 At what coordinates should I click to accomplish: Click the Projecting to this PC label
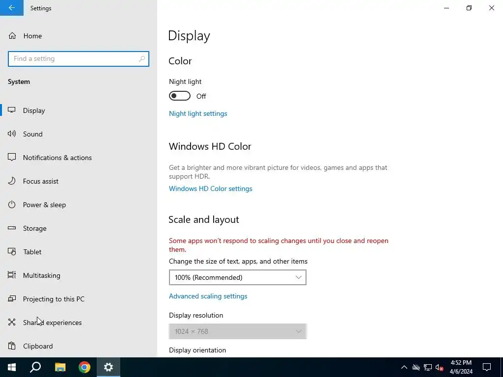[x=54, y=299]
